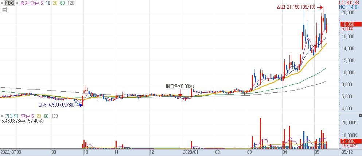Click the tallest red volume bar in March
The image size is (362, 156).
tap(260, 133)
